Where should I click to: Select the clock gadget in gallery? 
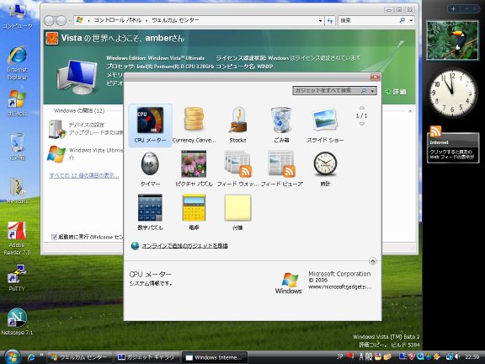click(325, 169)
